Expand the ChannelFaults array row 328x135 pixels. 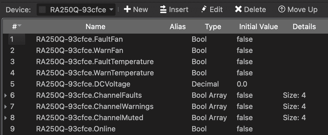(x=6, y=96)
